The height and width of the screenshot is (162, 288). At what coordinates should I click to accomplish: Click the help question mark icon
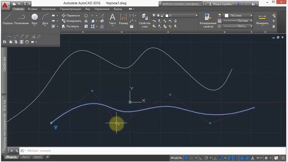point(253,4)
